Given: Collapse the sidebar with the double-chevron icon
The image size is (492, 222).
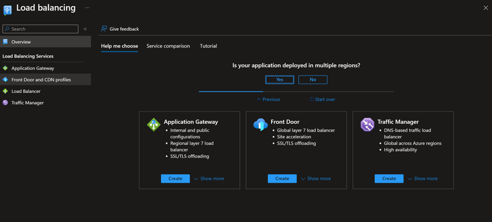Looking at the screenshot, I should coord(85,29).
